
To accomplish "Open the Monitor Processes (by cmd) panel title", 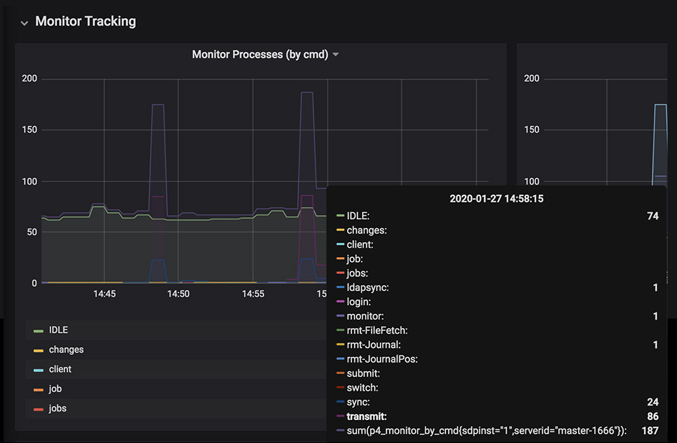I will tap(259, 54).
